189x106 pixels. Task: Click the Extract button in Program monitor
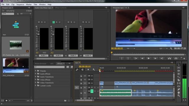[x=176, y=58]
